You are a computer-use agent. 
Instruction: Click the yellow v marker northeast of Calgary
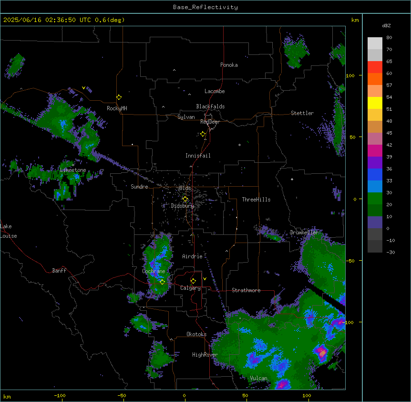pos(205,279)
